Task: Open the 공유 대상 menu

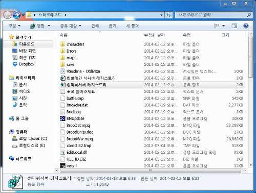Action: [x=71, y=26]
